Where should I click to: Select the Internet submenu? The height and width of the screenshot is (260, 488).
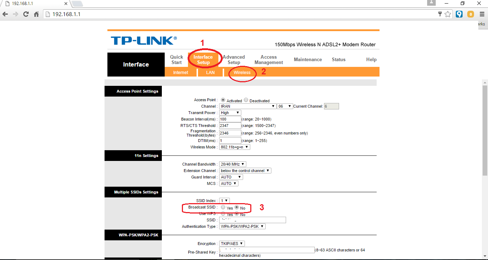181,73
